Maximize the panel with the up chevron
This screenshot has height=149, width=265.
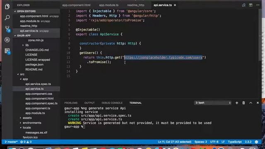pos(251,103)
